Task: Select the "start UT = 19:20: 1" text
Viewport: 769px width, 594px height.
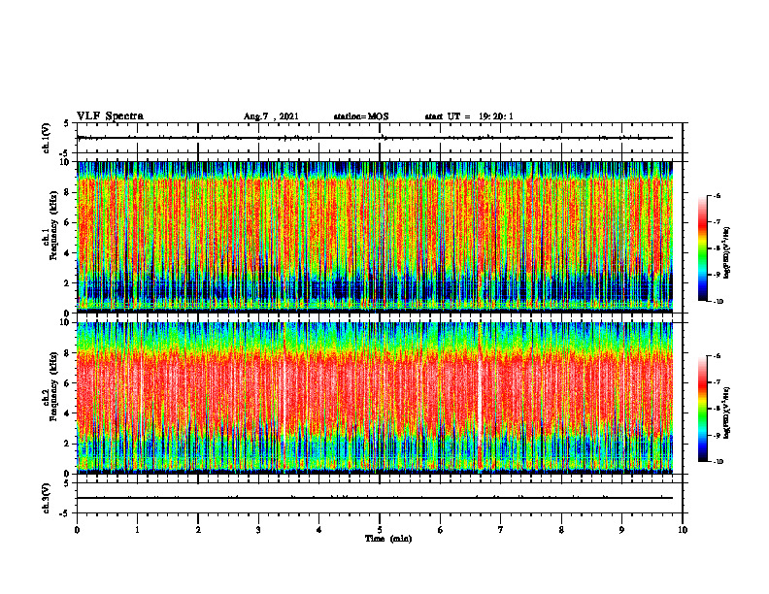Action: pos(469,116)
